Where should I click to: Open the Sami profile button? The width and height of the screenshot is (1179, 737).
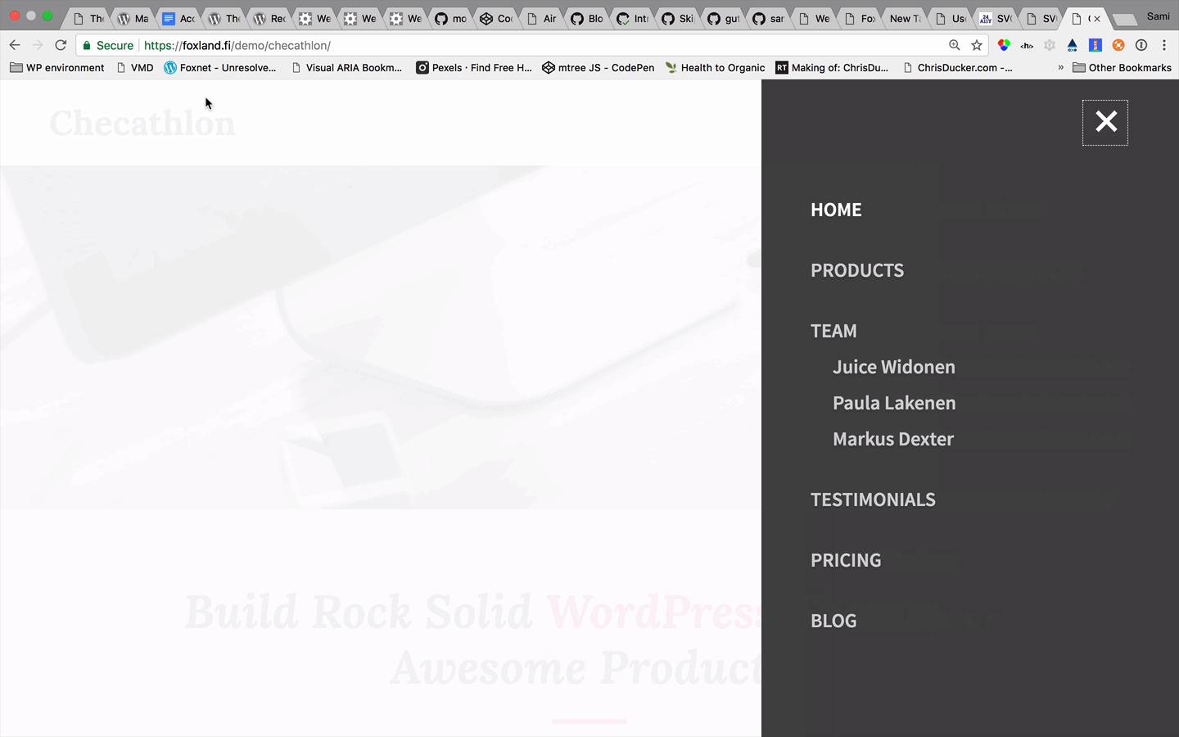tap(1158, 16)
